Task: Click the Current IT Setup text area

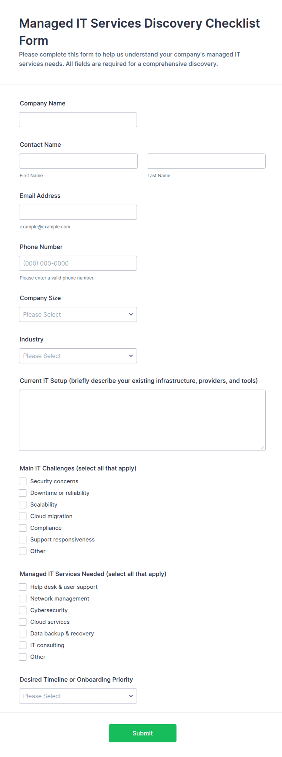Action: 142,420
